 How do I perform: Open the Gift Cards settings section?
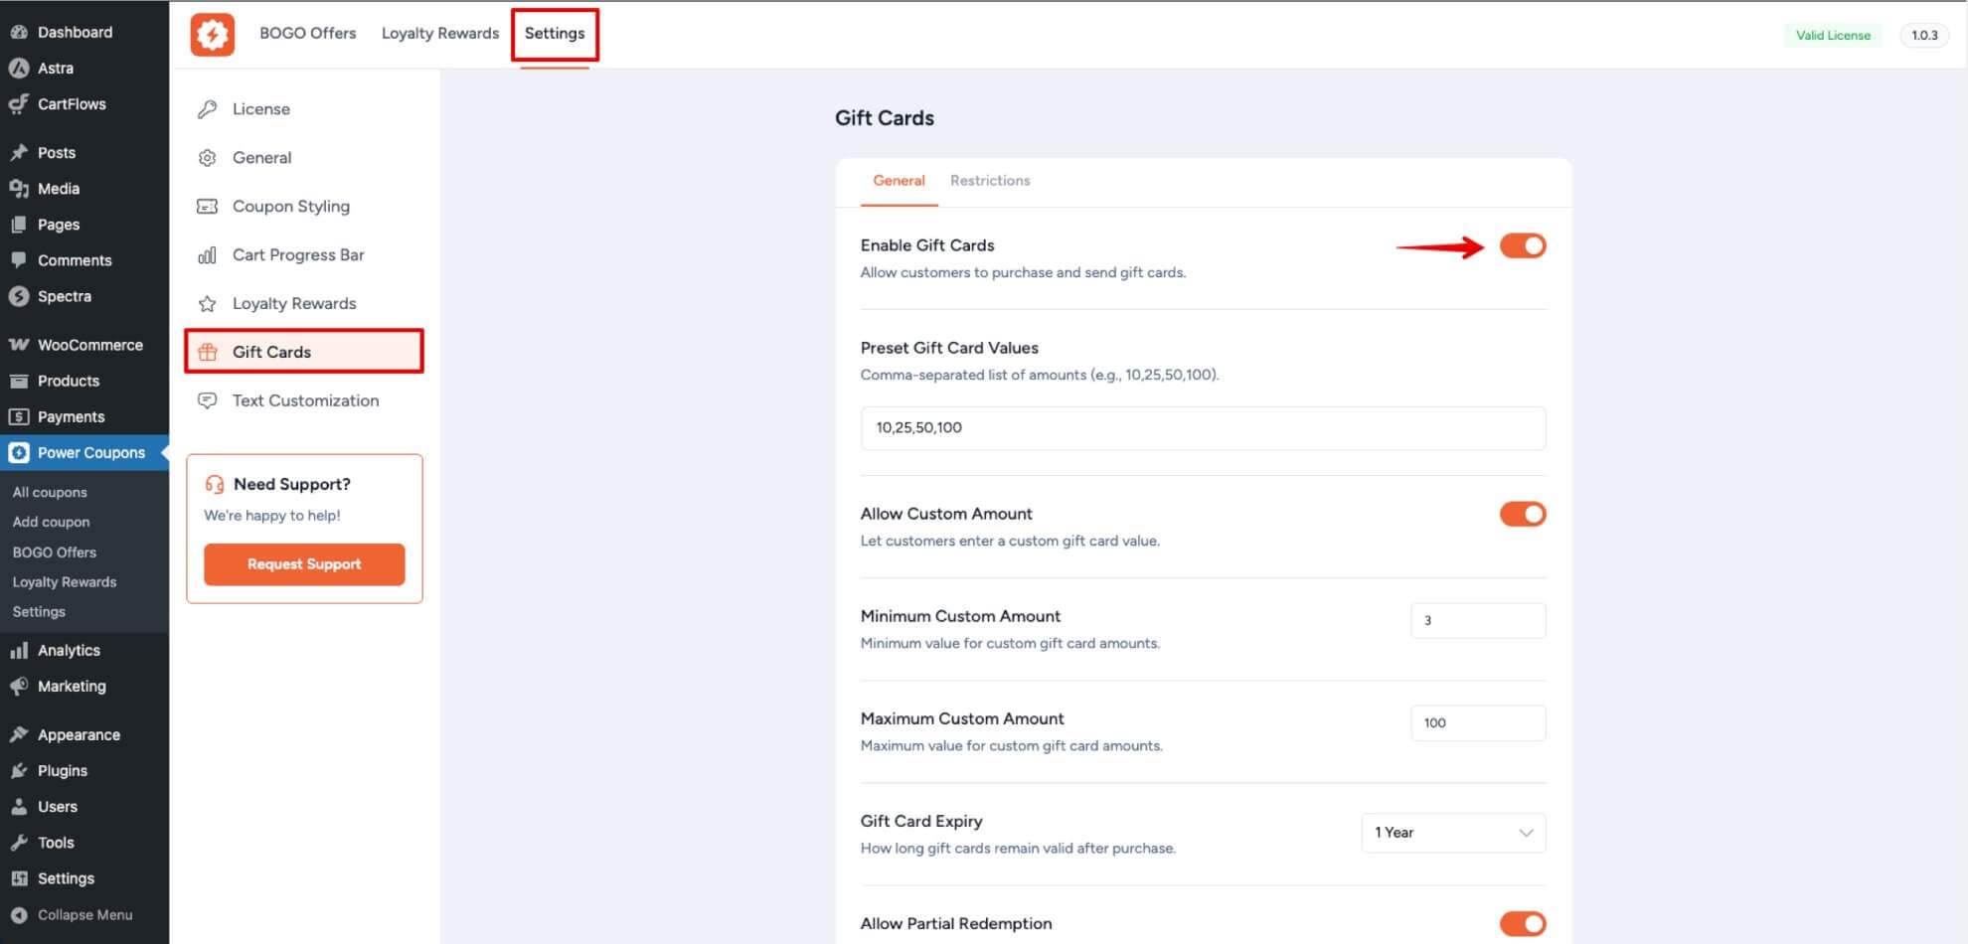270,352
